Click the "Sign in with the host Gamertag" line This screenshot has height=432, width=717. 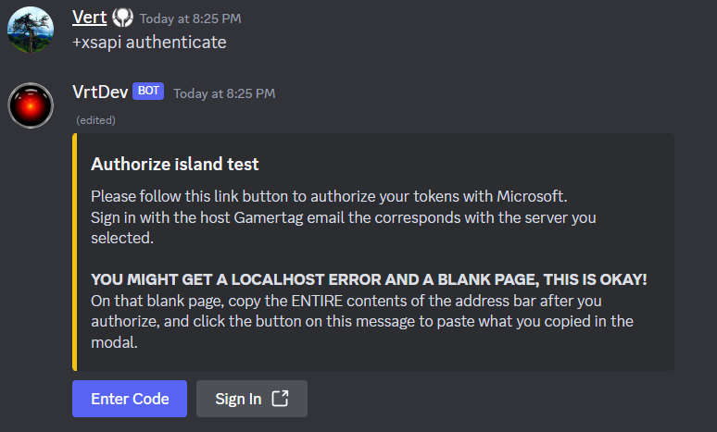pyautogui.click(x=343, y=218)
